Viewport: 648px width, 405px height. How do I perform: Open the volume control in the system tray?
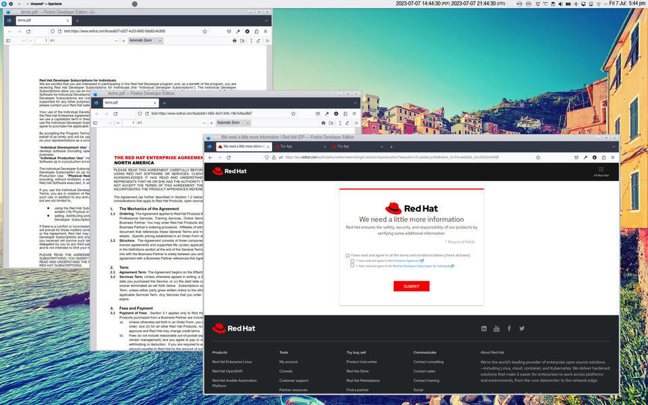point(560,4)
